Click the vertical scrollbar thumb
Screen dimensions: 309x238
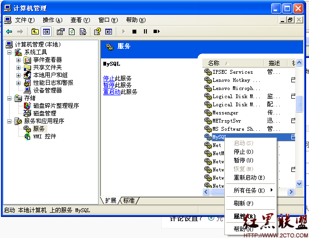(x=299, y=104)
